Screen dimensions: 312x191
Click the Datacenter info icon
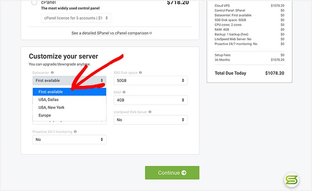coord(52,73)
